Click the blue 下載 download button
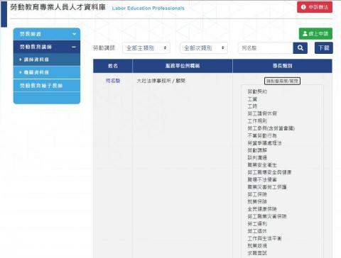341x258 pixels. point(324,48)
